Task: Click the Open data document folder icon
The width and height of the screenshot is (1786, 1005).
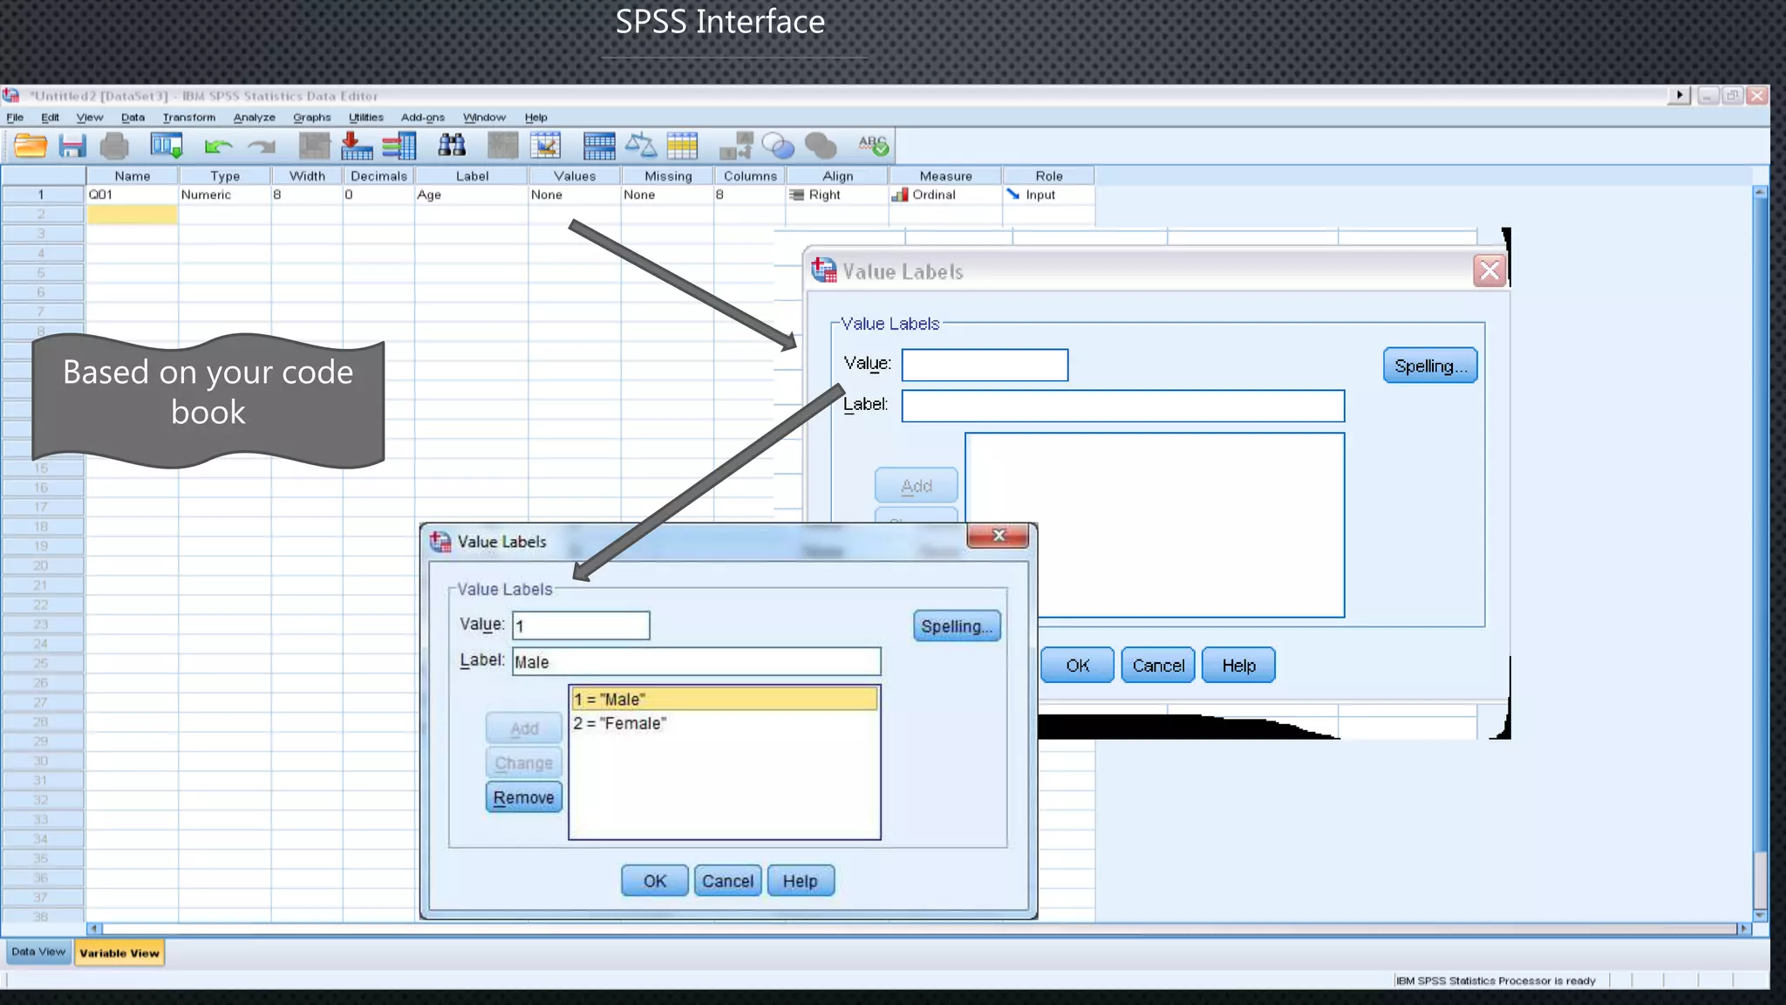Action: click(x=31, y=146)
